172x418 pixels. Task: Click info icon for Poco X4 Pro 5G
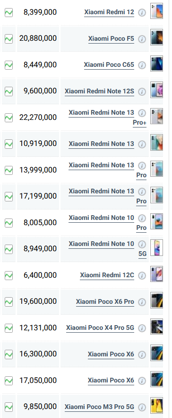point(142,328)
